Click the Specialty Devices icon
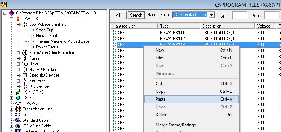The image size is (281, 132). (x=25, y=75)
